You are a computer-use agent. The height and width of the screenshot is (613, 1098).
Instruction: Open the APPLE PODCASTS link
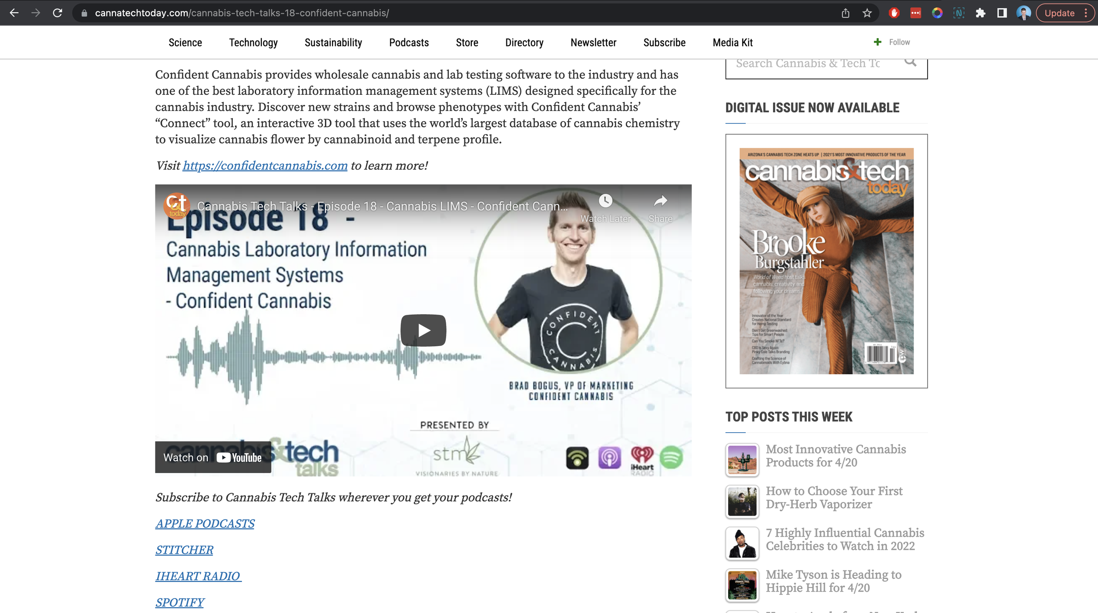tap(205, 523)
